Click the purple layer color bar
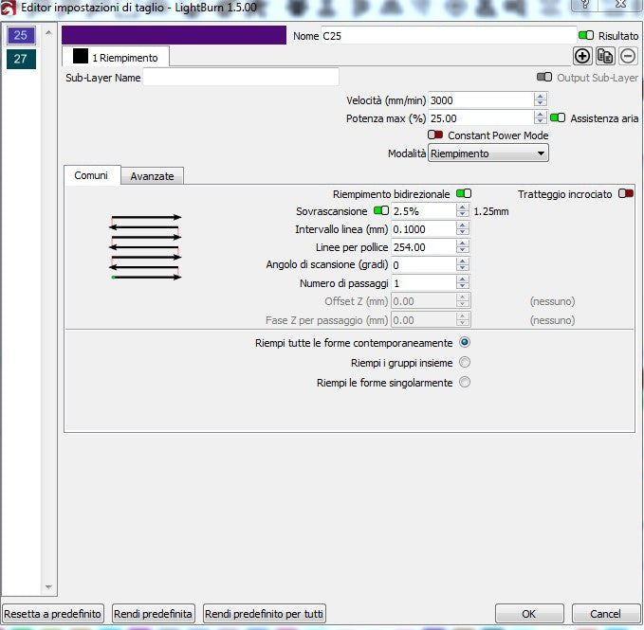This screenshot has height=630, width=644. coord(174,36)
